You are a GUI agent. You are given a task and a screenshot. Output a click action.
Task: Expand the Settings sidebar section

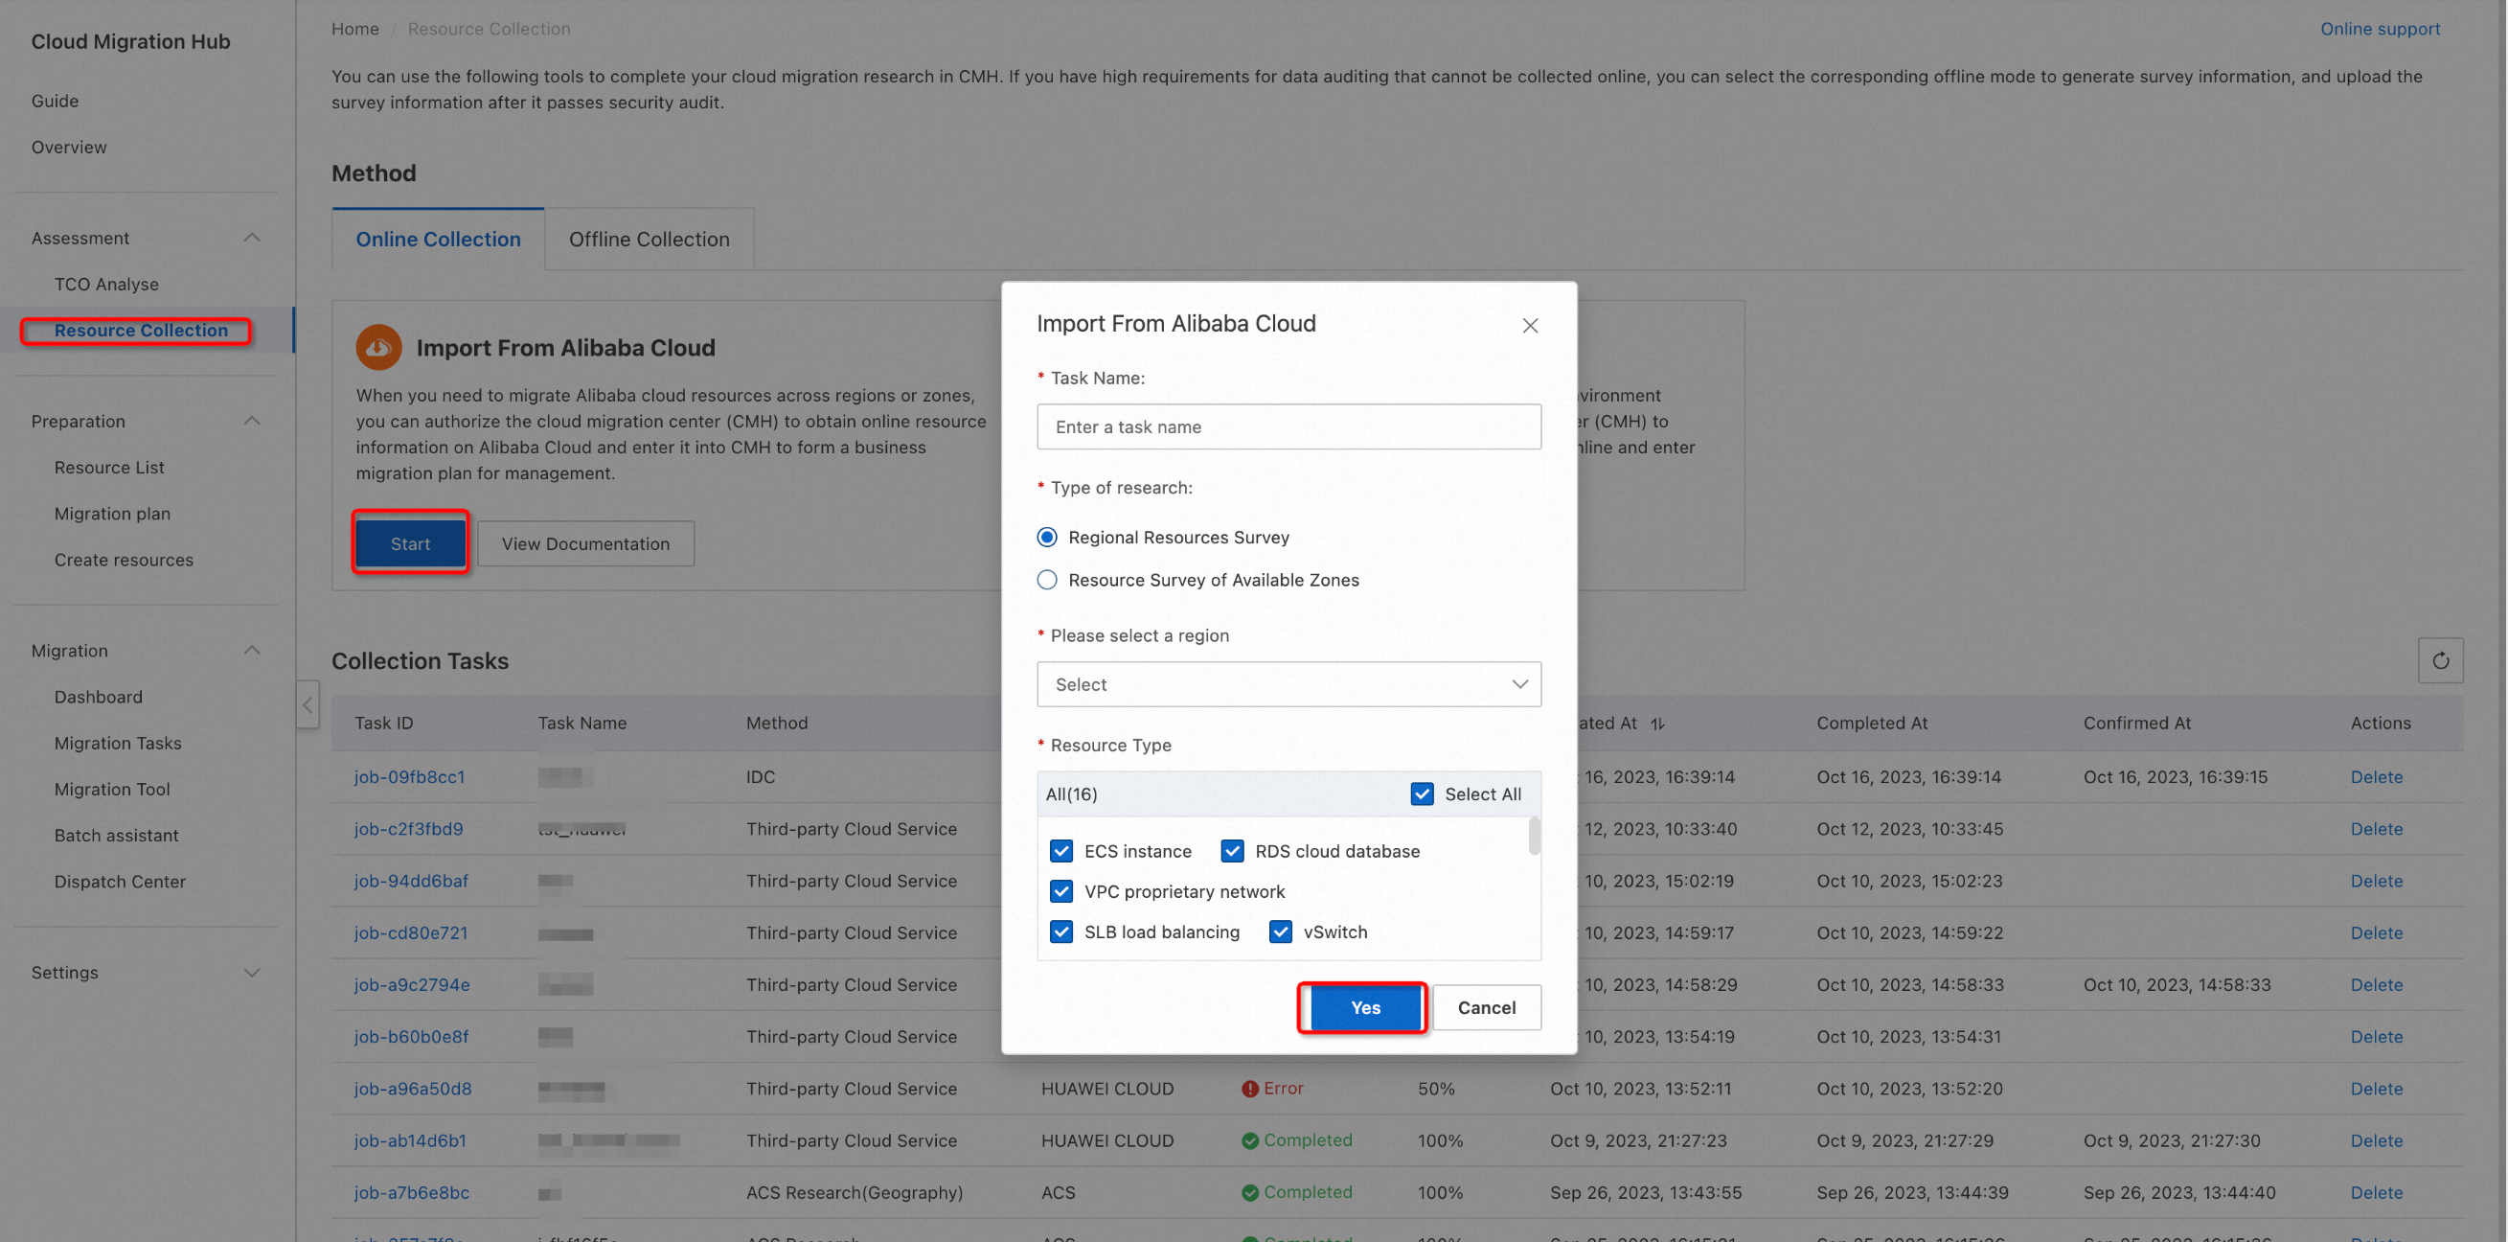(x=251, y=972)
